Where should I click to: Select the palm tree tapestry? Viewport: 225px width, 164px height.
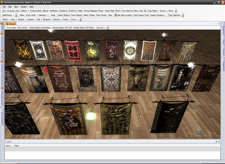tap(138, 77)
